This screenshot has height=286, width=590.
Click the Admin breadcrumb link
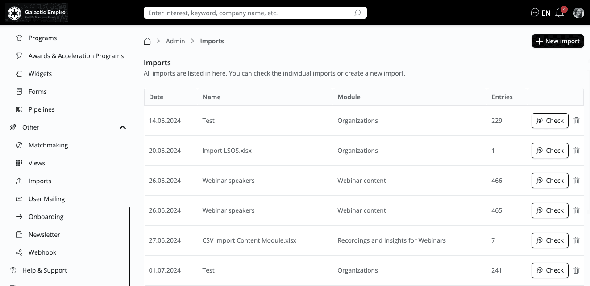point(175,41)
